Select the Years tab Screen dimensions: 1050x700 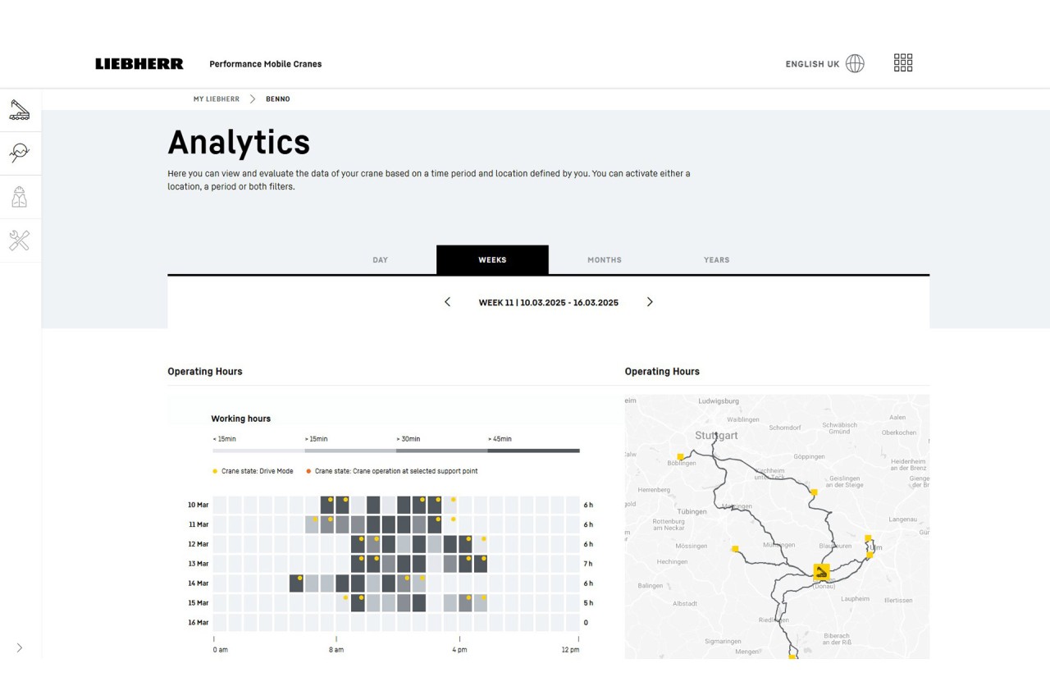(716, 260)
